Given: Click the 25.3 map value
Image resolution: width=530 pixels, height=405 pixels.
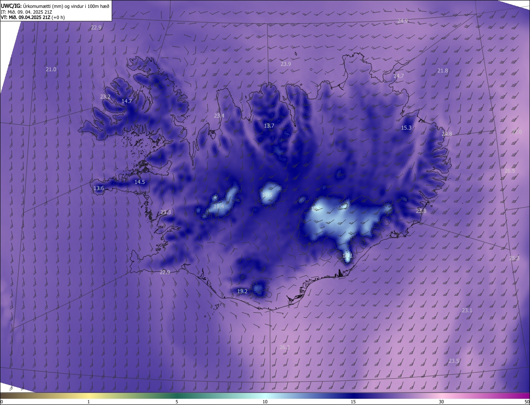Looking at the screenshot, I should [514, 258].
